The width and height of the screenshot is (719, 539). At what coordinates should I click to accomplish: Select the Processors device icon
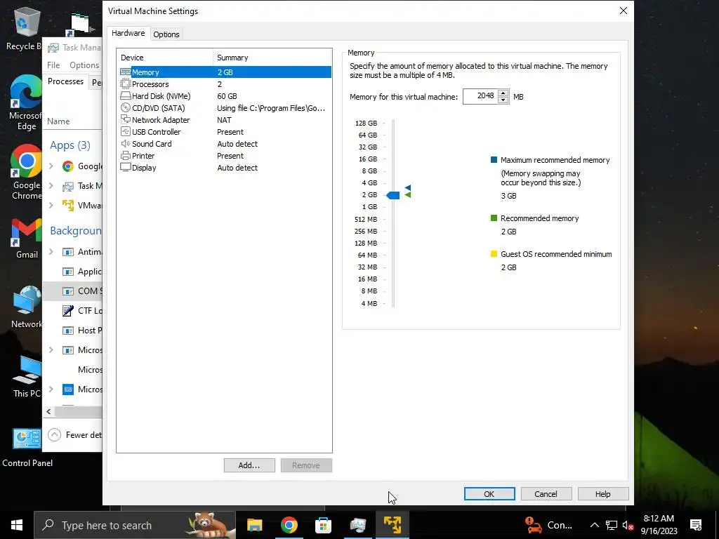(125, 84)
